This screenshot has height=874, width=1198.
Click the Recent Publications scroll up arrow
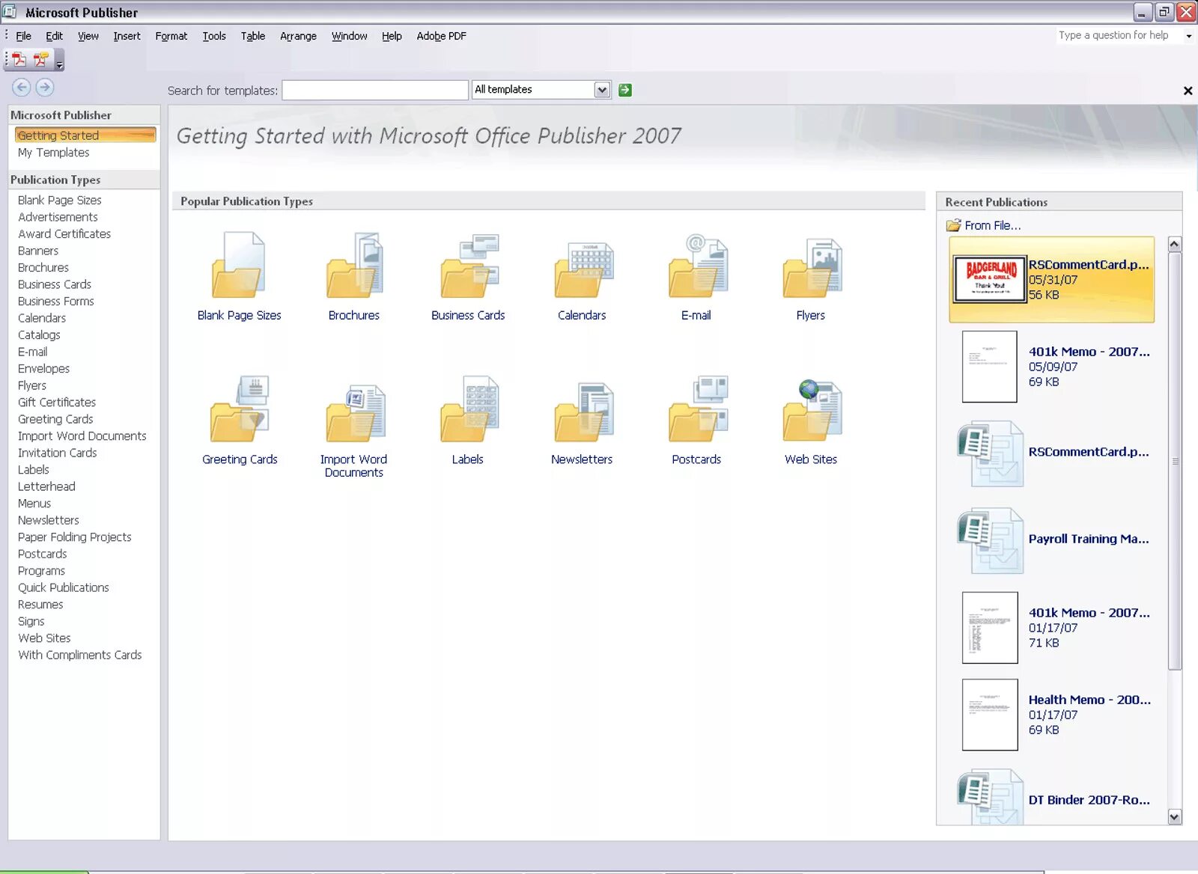pyautogui.click(x=1175, y=245)
